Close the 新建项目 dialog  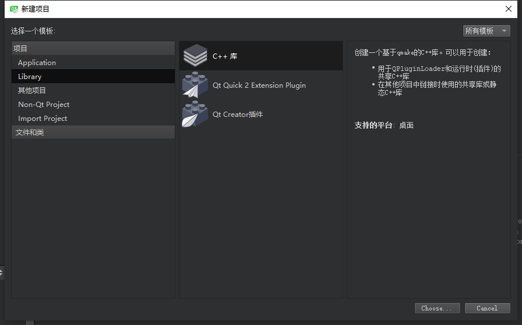coord(509,9)
